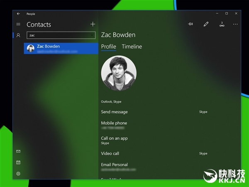Pin contact with the pin icon
Screen dimensions: 249x187
tap(190, 24)
